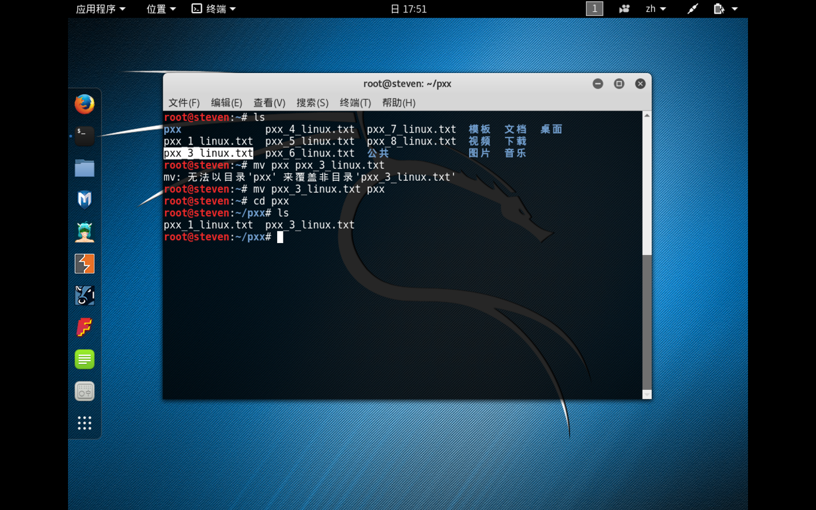Click the 下载 directory name
This screenshot has height=510, width=816.
pos(516,141)
